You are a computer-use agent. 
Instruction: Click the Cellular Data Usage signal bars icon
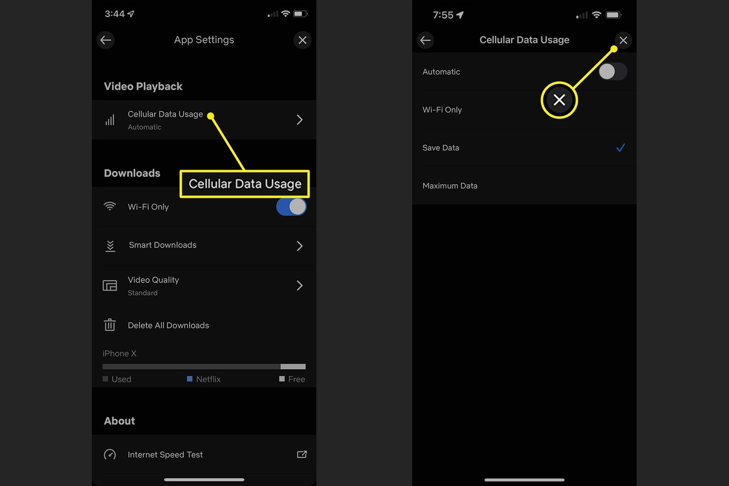pyautogui.click(x=110, y=120)
